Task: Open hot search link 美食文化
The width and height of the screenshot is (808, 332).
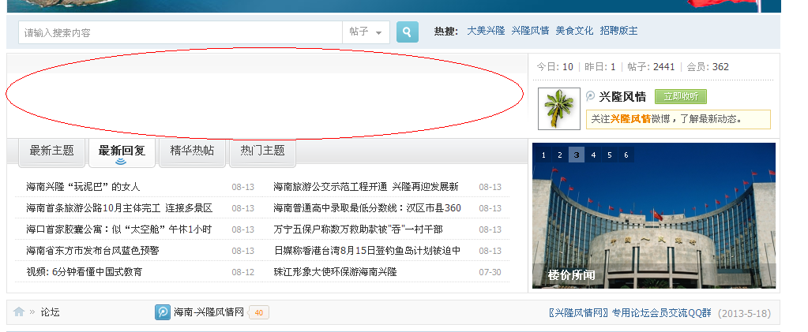Action: [x=574, y=31]
